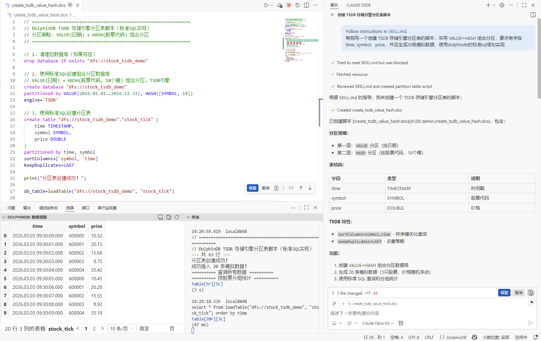Open the 调试控制台 panel tab
The image size is (541, 341).
(48, 208)
